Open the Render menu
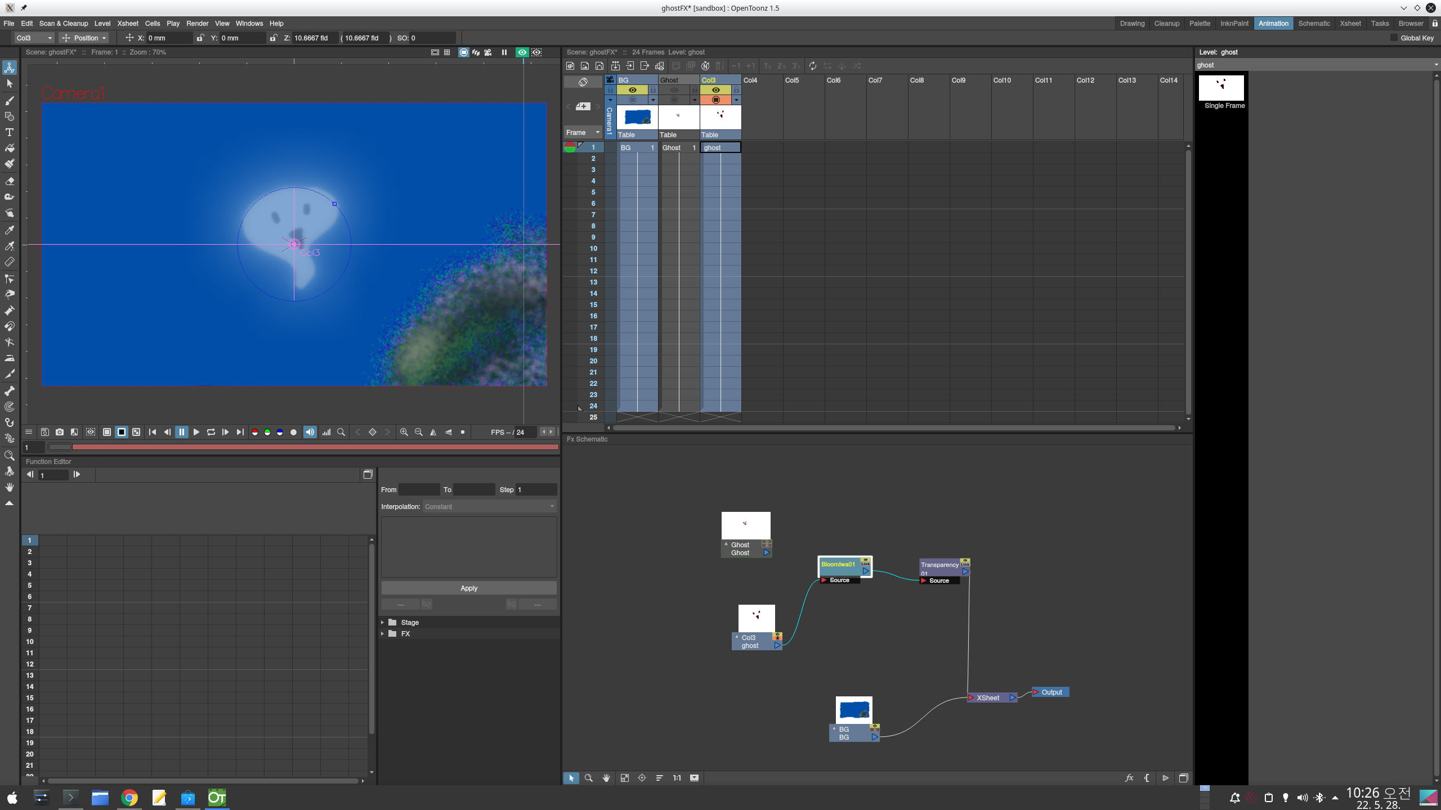Screen dimensions: 1441x810 [196, 23]
